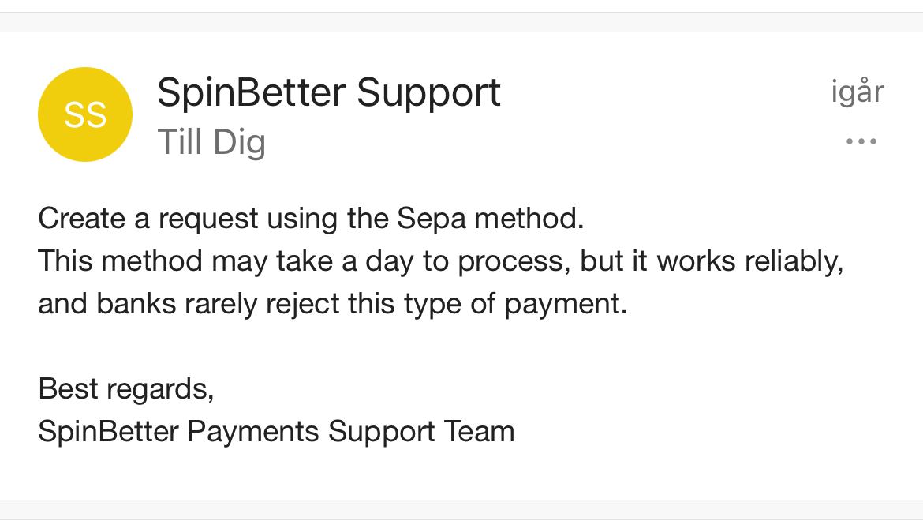
Task: Click the gray separator below the email
Action: pyautogui.click(x=461, y=510)
